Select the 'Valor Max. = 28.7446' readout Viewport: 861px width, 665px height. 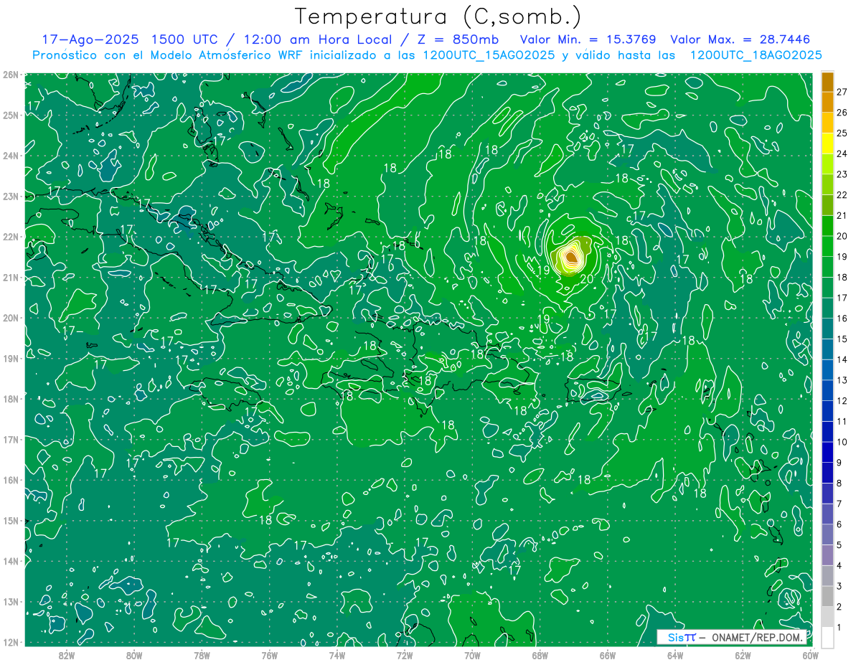[741, 39]
